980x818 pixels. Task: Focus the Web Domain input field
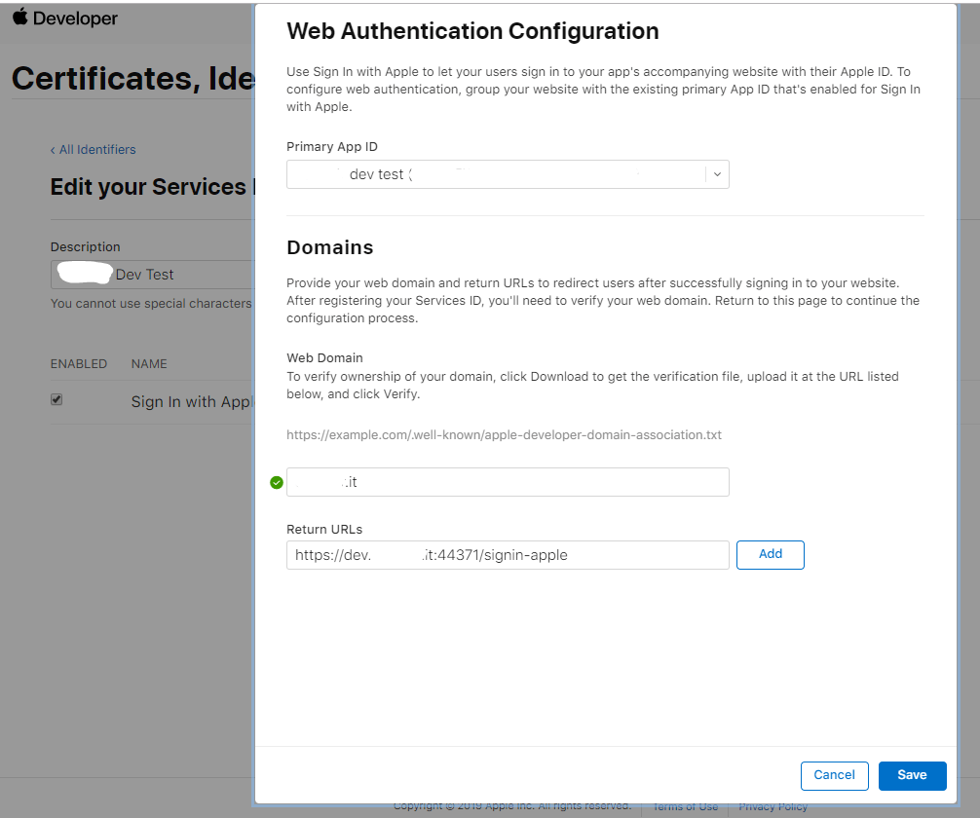[x=508, y=482]
